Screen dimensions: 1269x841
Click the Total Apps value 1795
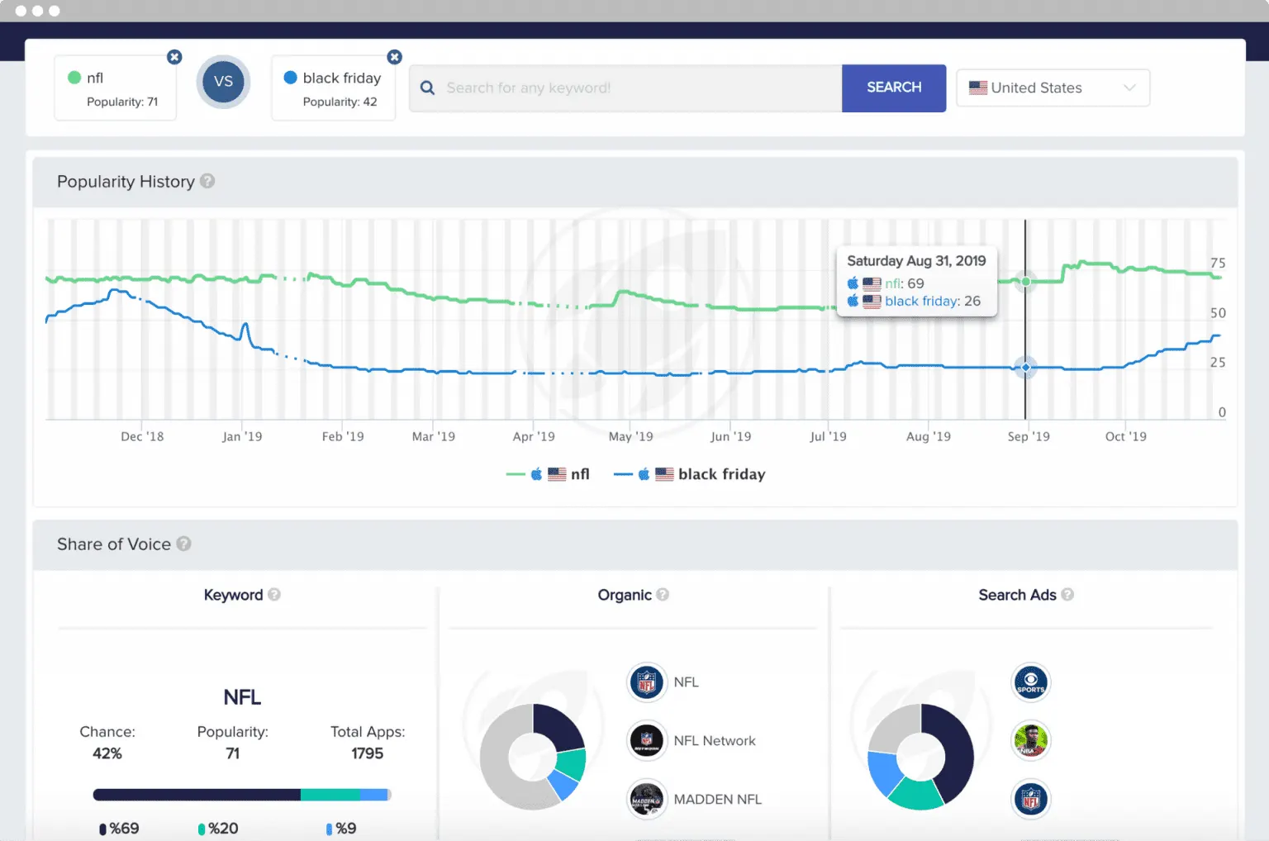coord(367,753)
